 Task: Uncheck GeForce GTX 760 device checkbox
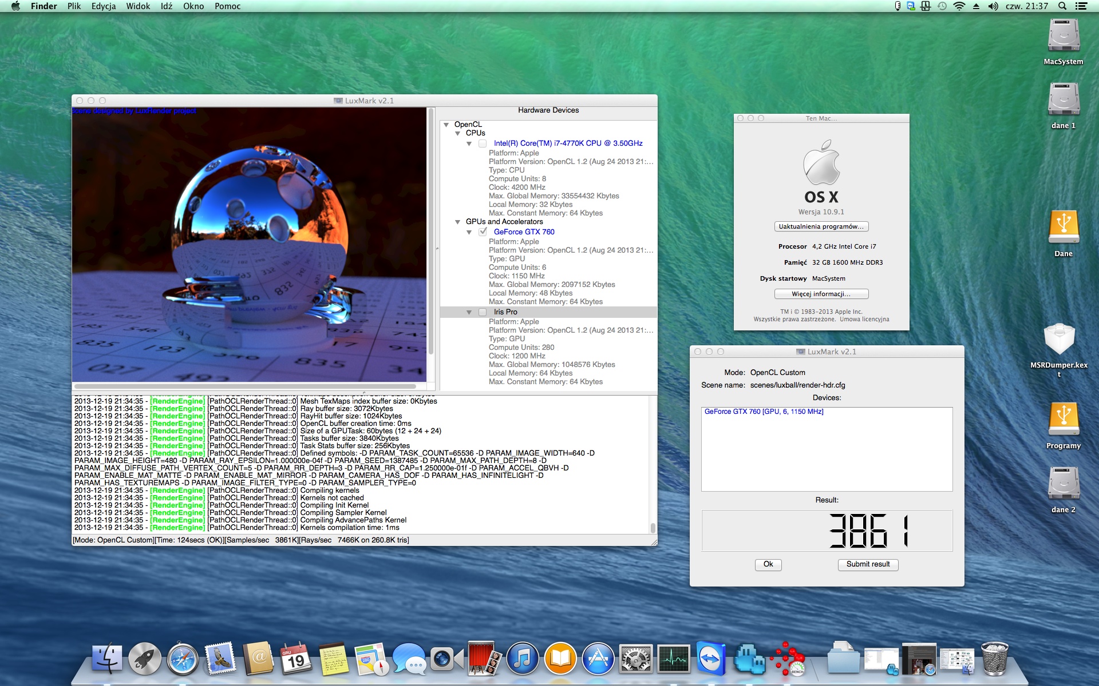(x=483, y=232)
